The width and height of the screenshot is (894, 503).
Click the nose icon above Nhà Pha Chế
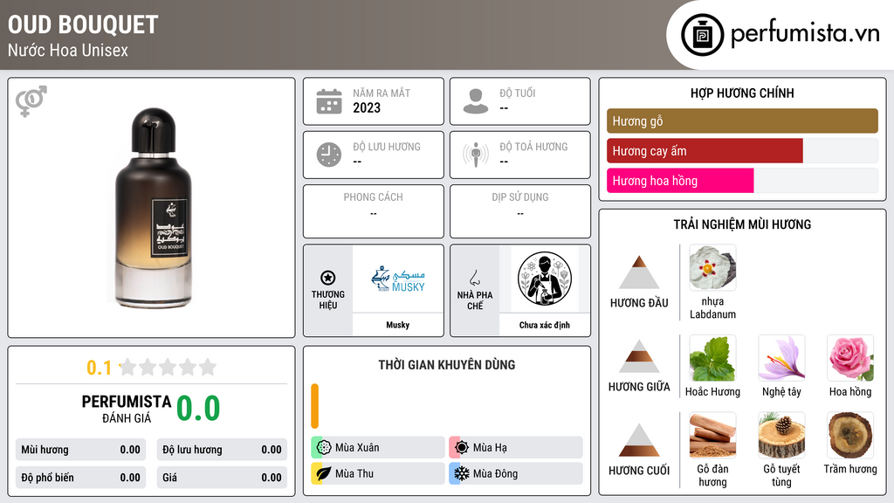pyautogui.click(x=474, y=278)
